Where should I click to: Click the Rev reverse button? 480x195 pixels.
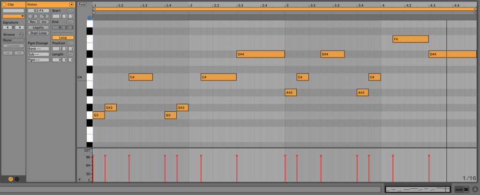point(32,22)
